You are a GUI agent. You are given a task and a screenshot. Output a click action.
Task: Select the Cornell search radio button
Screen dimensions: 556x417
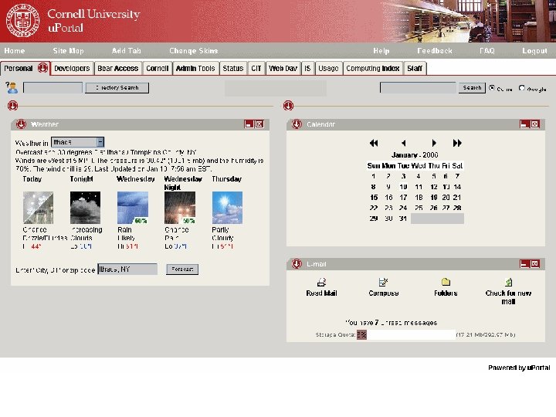pos(492,87)
